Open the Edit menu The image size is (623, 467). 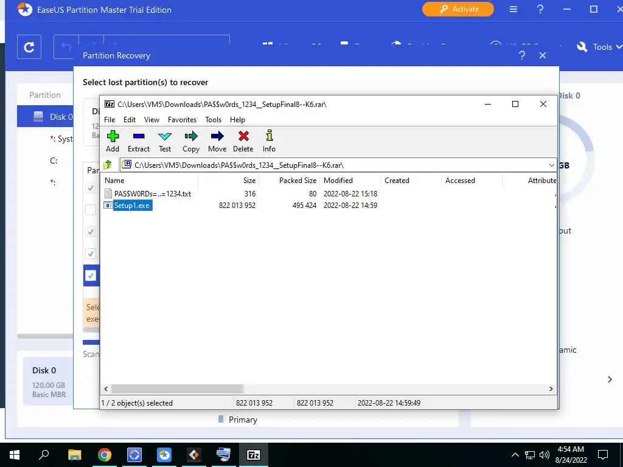pos(130,120)
